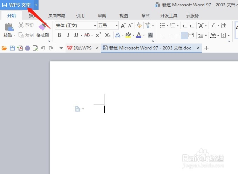Image resolution: width=238 pixels, height=174 pixels.
Task: Clear formatting with the eraser icon
Action: coord(139,25)
